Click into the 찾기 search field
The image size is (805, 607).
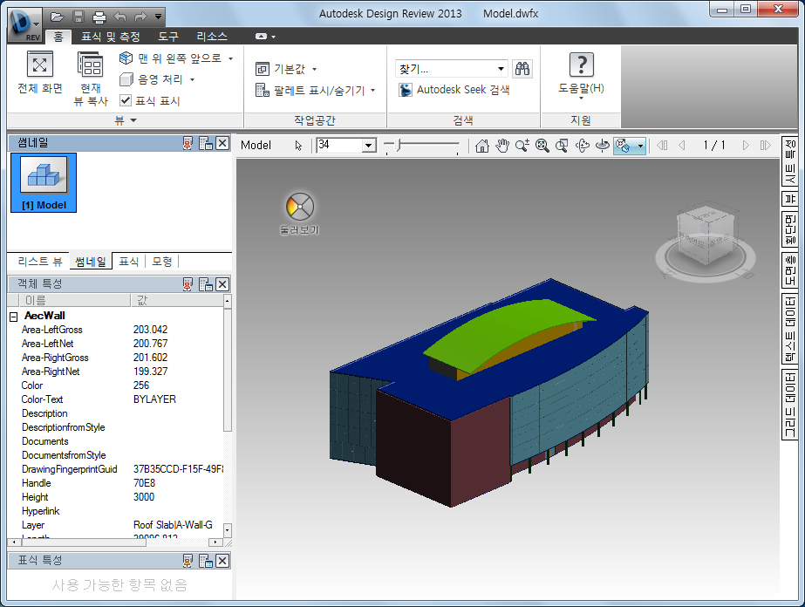point(446,69)
